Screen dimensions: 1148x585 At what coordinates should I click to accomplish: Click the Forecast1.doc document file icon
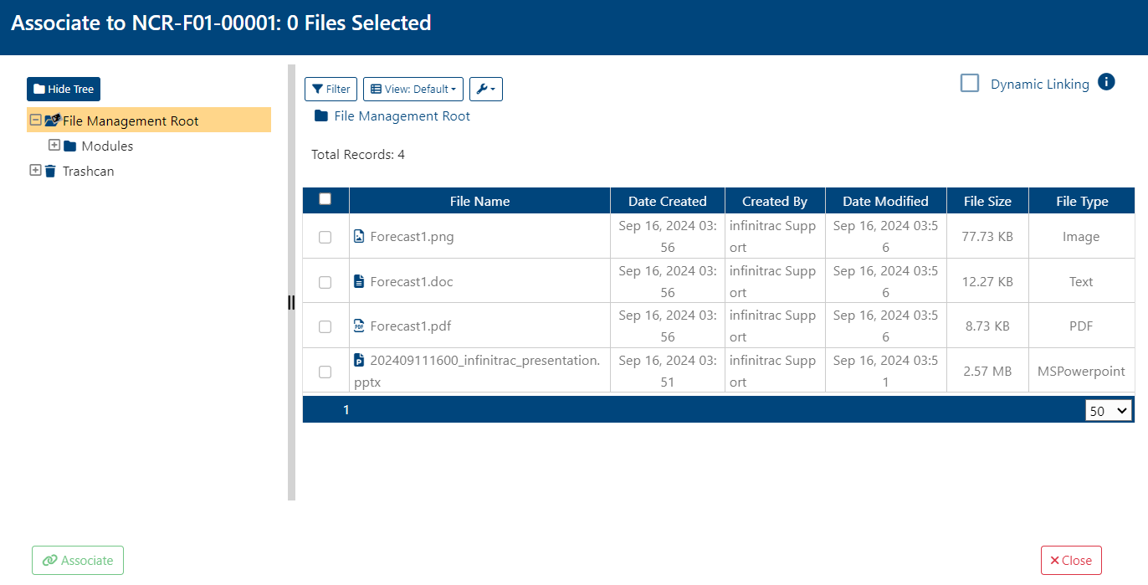pos(359,281)
